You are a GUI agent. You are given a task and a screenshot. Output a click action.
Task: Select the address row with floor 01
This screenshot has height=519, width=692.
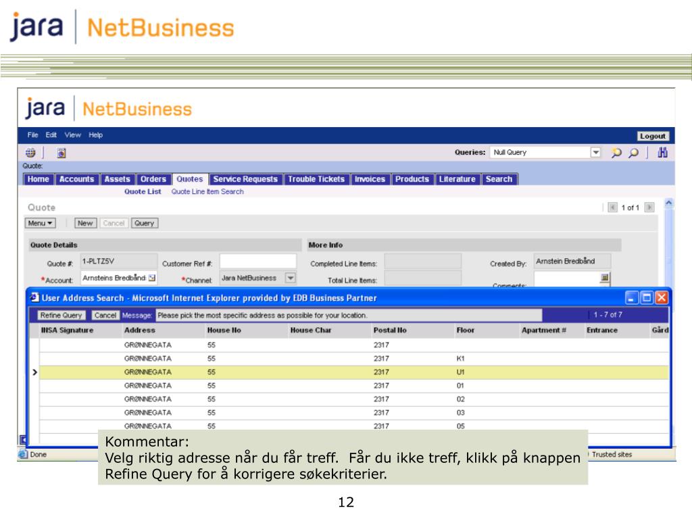pyautogui.click(x=354, y=386)
